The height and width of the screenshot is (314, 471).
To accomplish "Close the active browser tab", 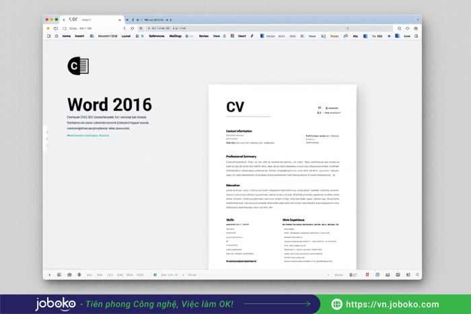I will [120, 19].
